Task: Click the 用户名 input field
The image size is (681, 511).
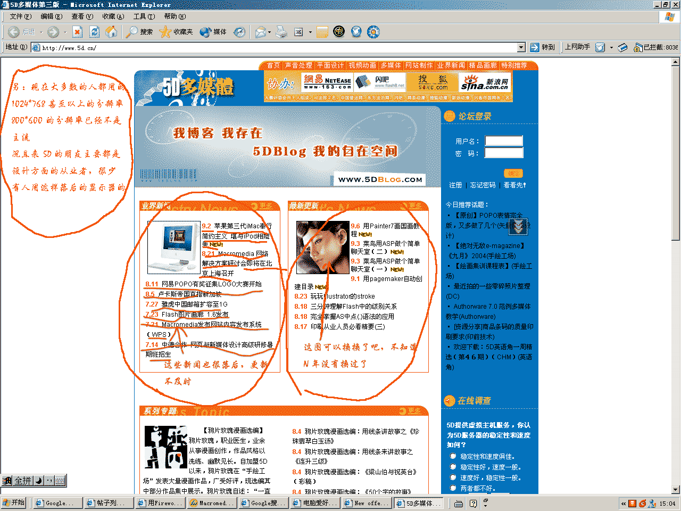Action: [504, 141]
